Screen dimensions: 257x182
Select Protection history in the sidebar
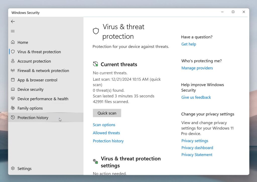click(x=33, y=118)
